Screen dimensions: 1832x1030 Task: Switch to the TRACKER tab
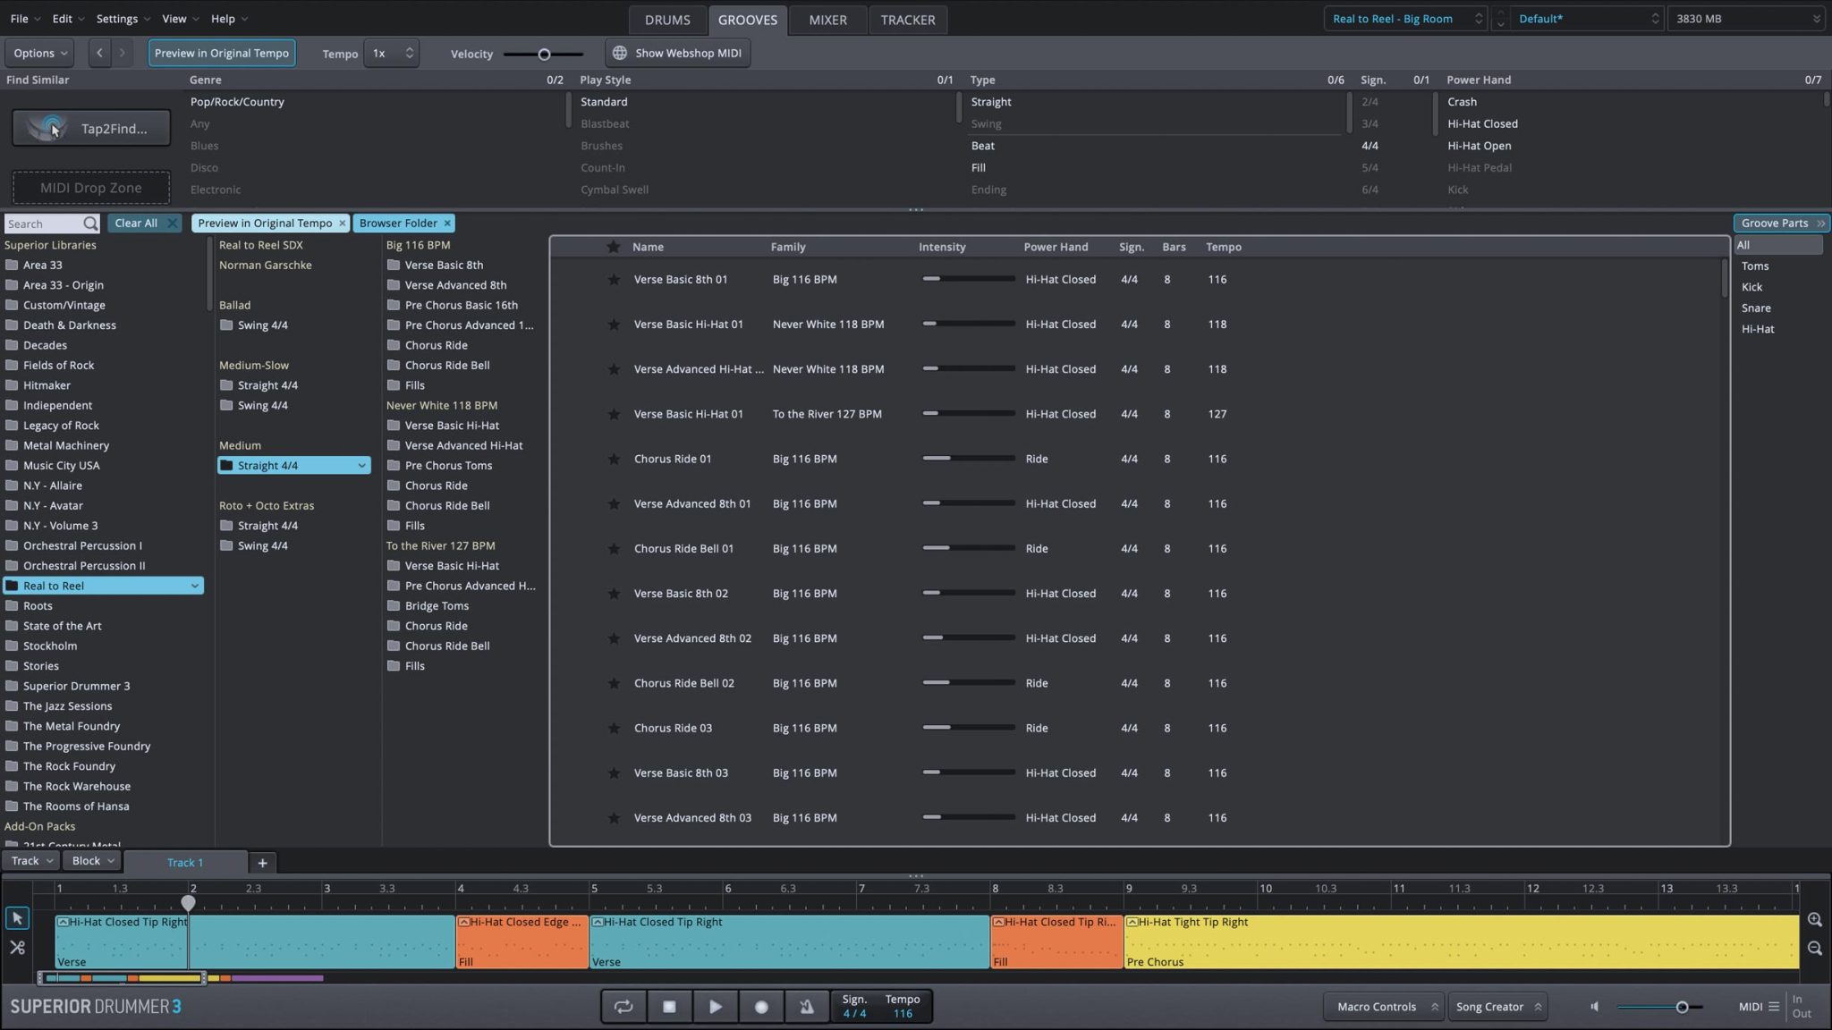(x=907, y=20)
